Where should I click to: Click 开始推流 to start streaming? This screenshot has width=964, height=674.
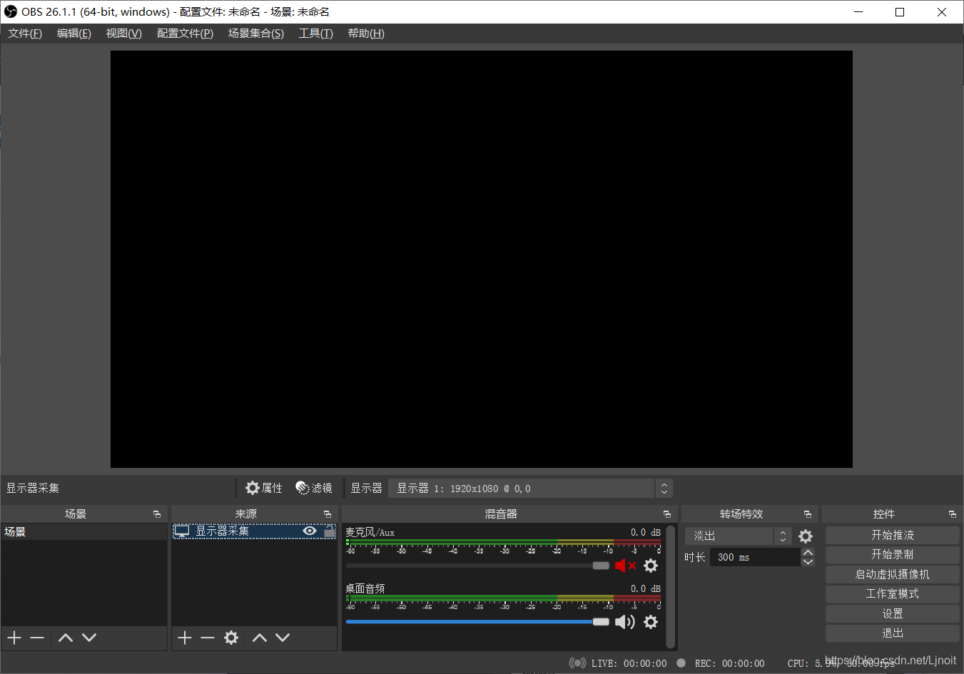coord(892,535)
